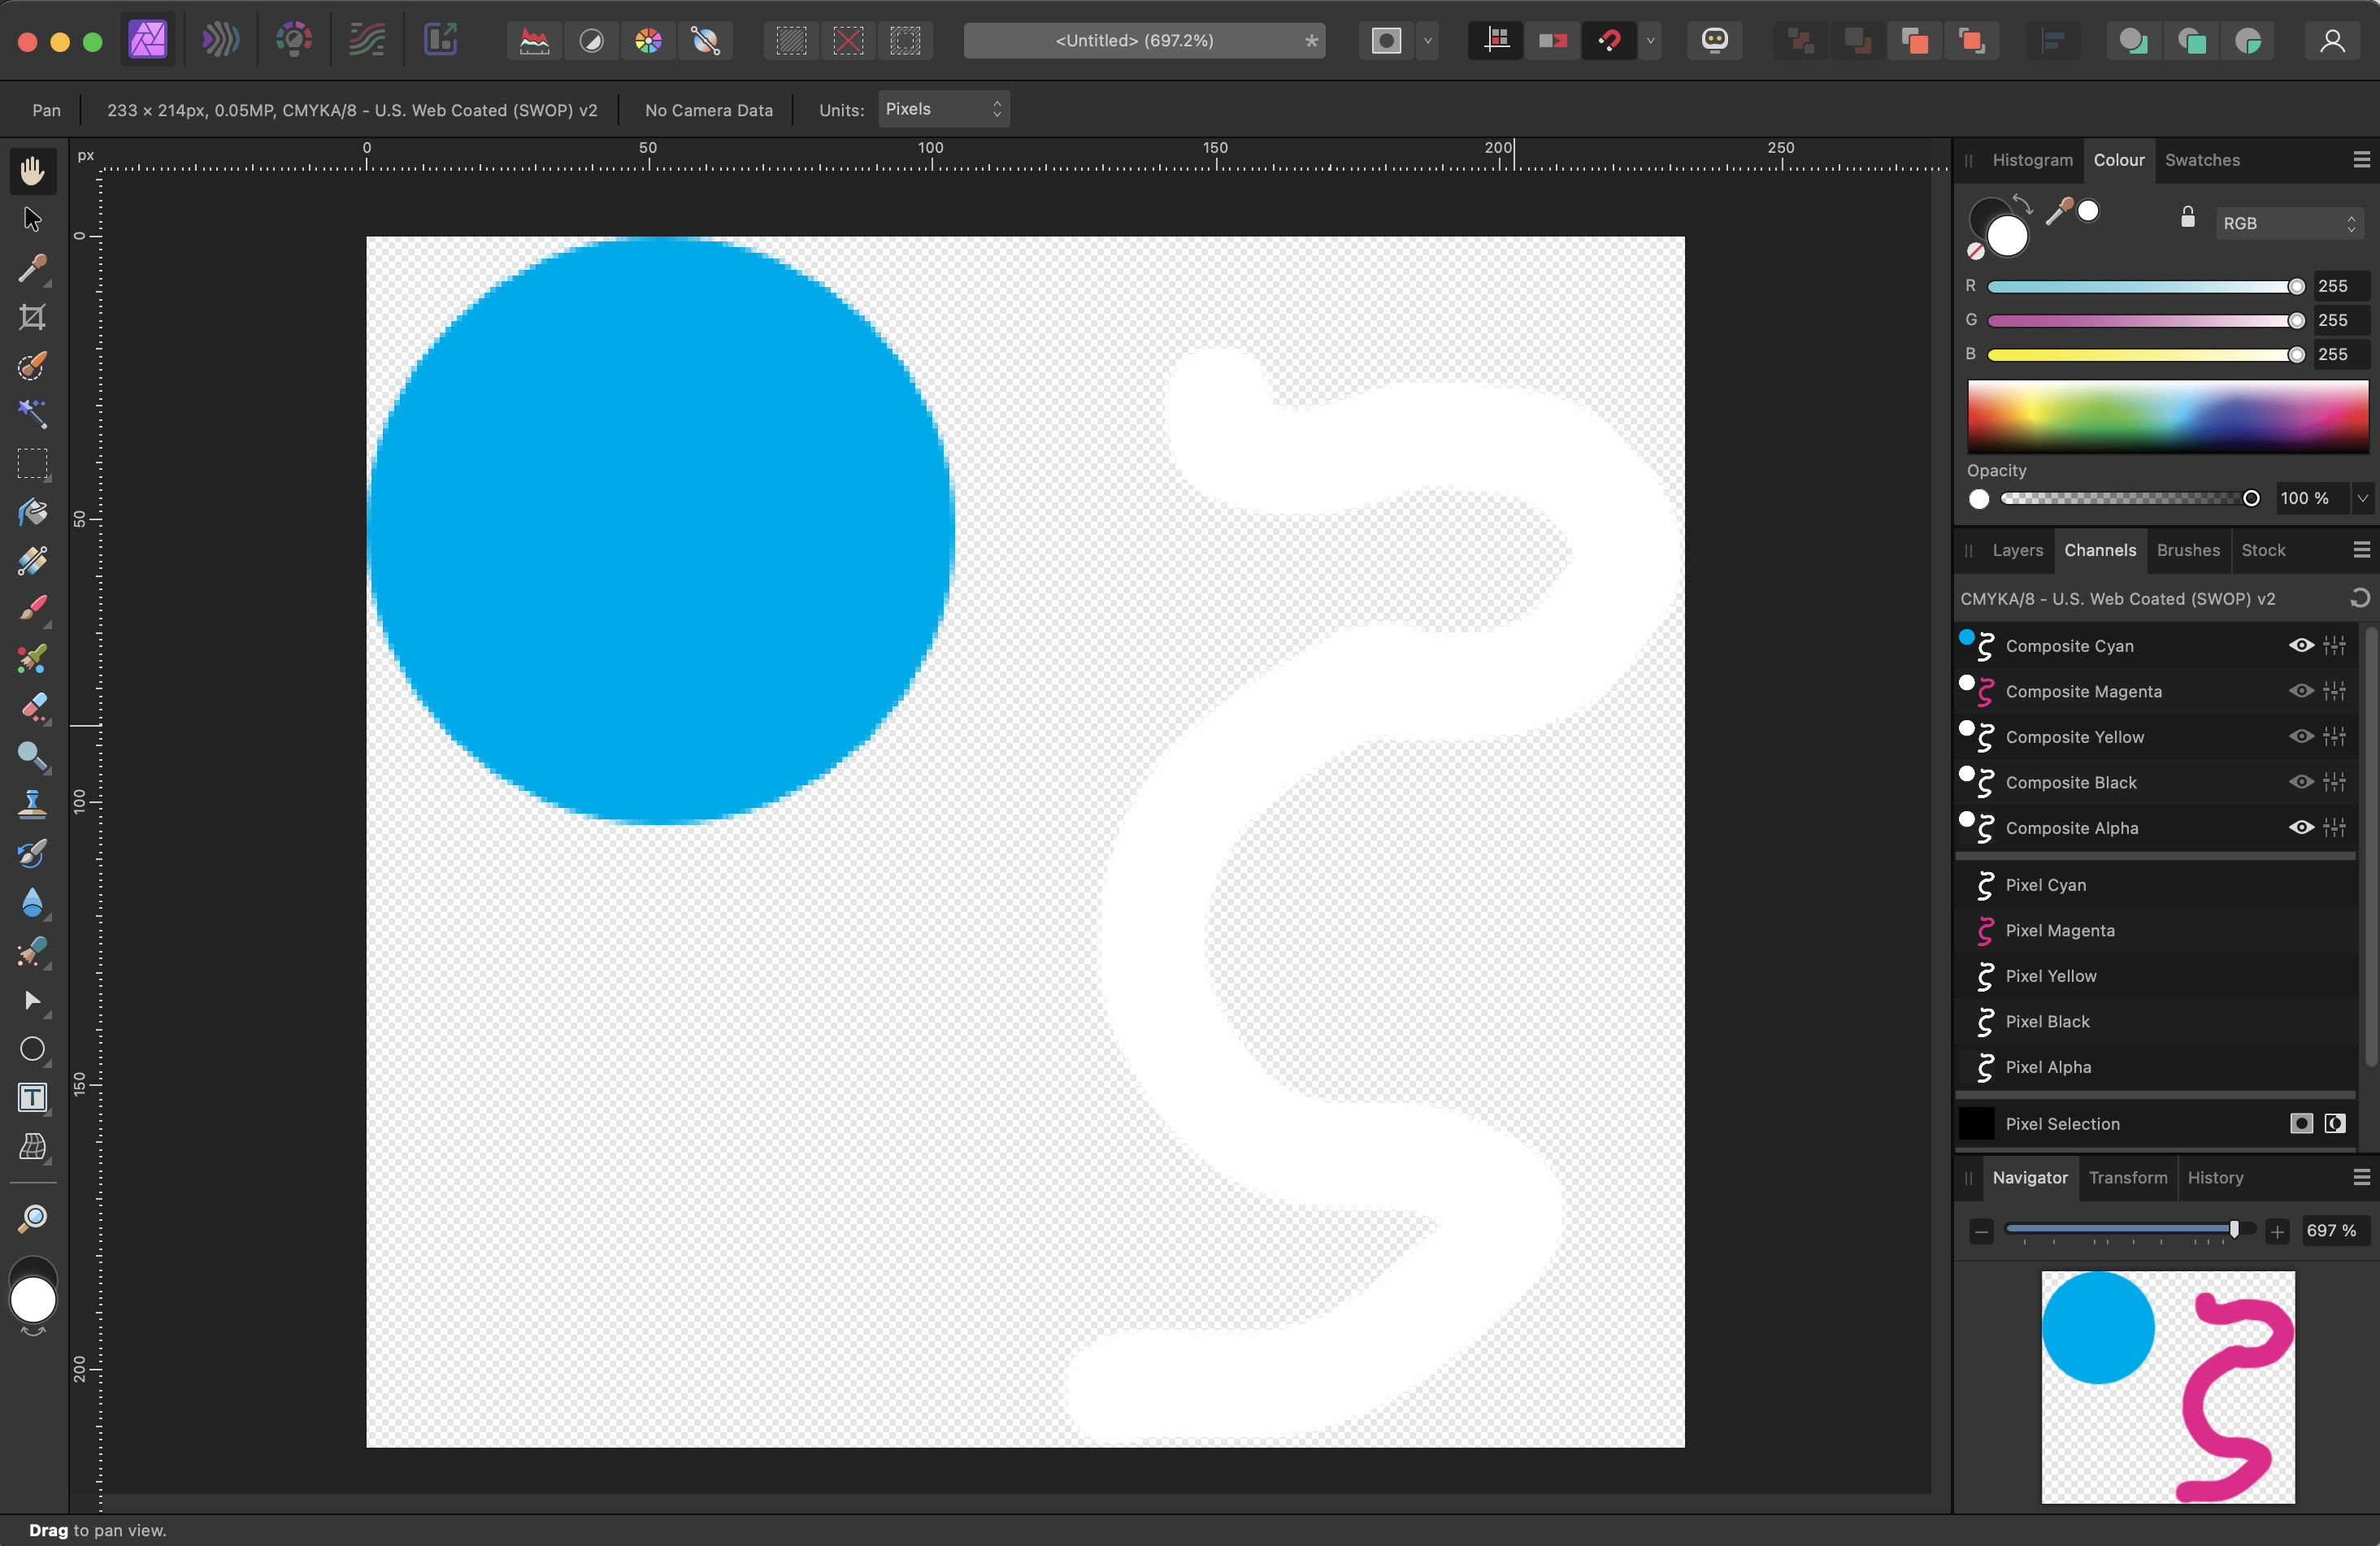
Task: Open the Transform tab
Action: (2128, 1178)
